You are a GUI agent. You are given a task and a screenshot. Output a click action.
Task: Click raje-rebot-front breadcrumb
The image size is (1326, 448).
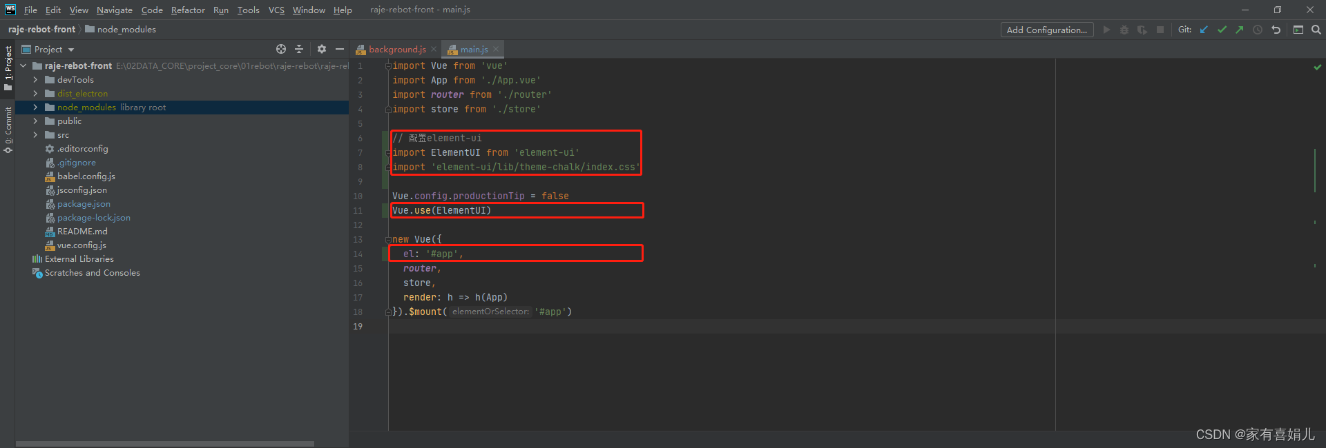coord(41,29)
